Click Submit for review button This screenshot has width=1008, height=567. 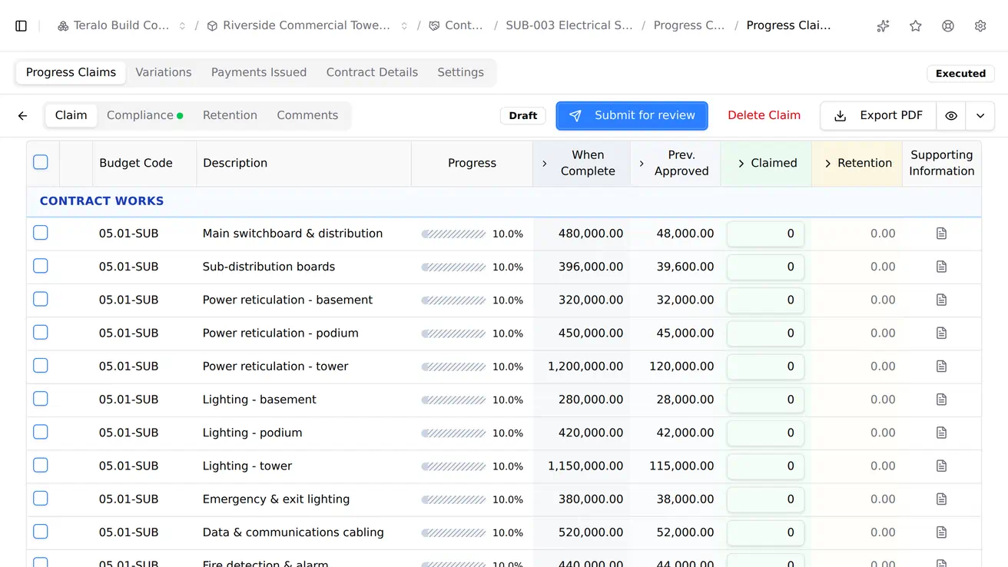[632, 116]
